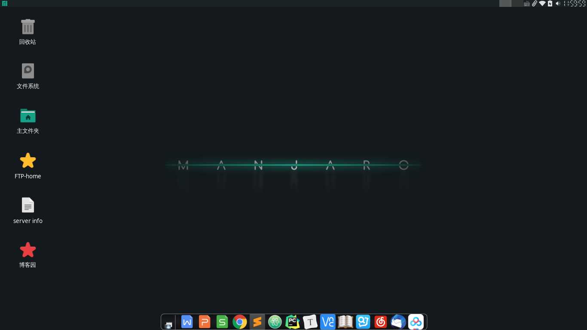Viewport: 587px width, 330px height.
Task: Launch WPS Spreadsheets from the dock
Action: click(x=222, y=321)
